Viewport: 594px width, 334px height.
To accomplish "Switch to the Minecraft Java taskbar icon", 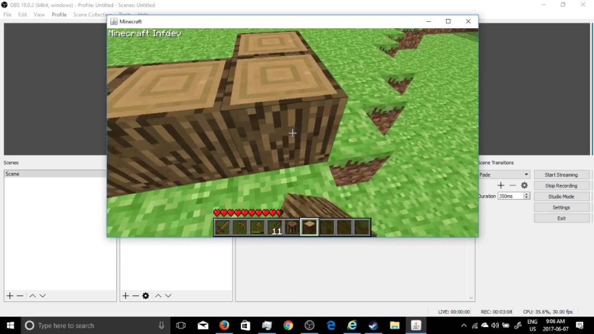I will point(416,325).
